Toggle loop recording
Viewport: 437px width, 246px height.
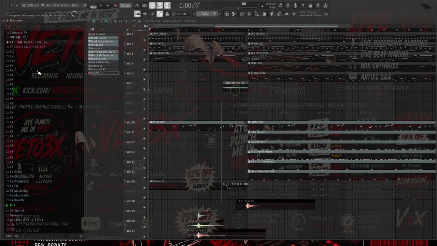tap(167, 5)
